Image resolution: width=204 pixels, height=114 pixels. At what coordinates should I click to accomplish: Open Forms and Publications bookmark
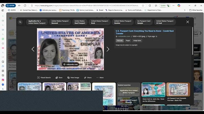click(134, 10)
